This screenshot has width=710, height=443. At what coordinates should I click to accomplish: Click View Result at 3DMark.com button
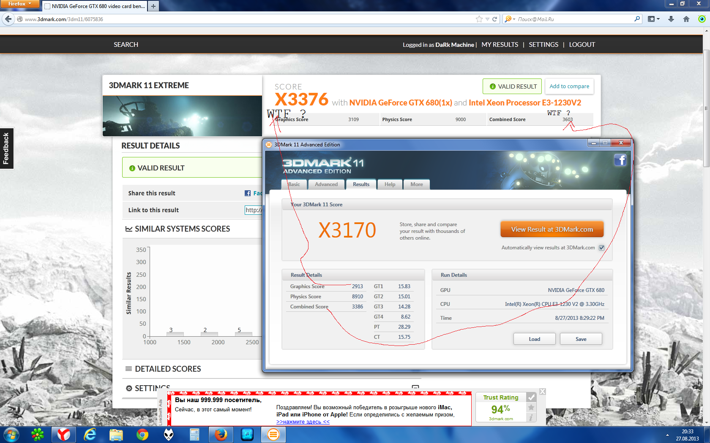(x=552, y=230)
